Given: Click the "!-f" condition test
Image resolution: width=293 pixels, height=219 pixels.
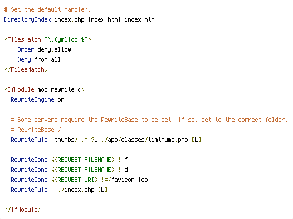Looking at the screenshot, I should (x=123, y=160).
